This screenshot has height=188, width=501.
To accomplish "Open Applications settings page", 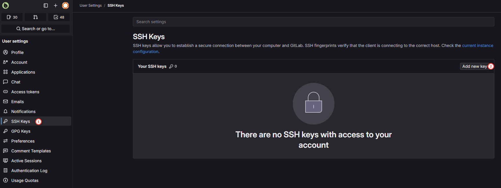I will 23,72.
